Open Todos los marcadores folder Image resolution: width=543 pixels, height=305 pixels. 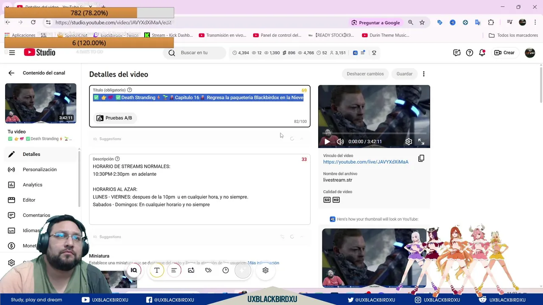(513, 35)
